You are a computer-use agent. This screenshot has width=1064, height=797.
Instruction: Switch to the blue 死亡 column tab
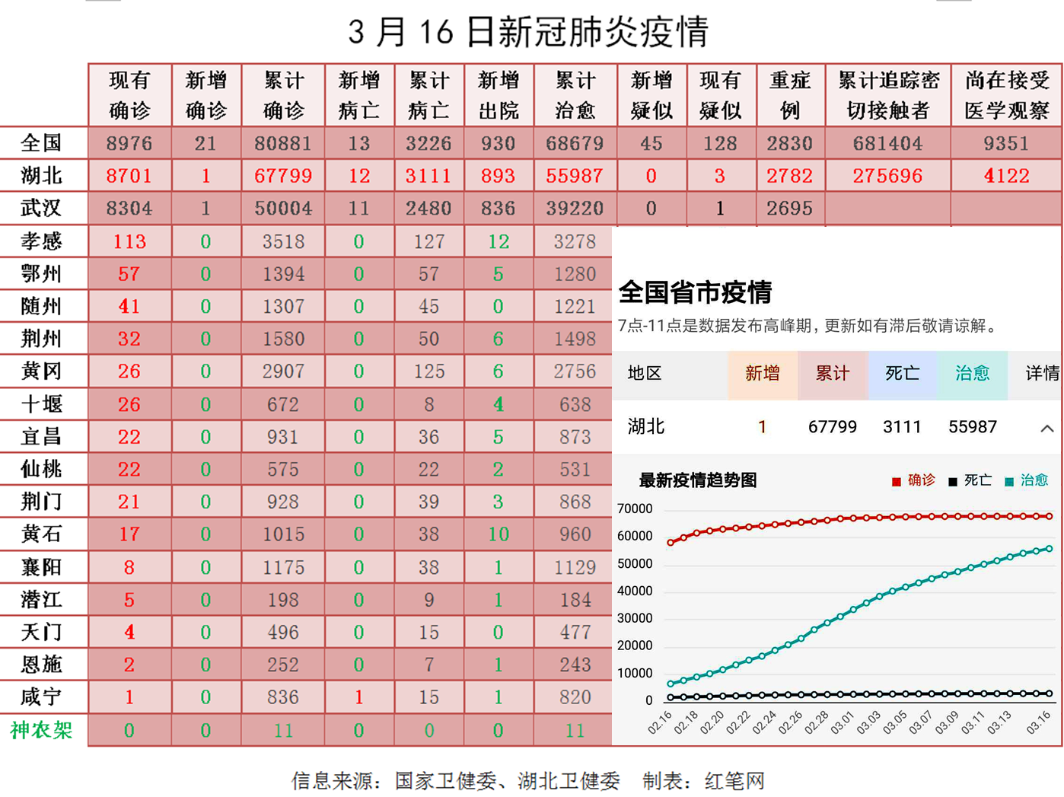(x=902, y=374)
